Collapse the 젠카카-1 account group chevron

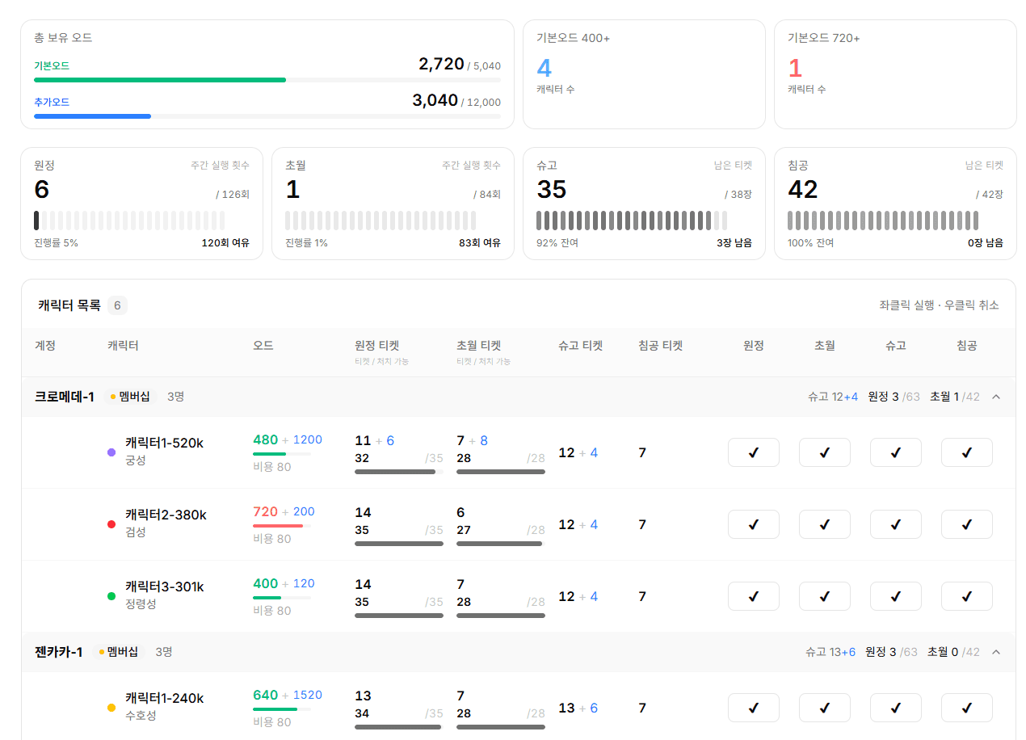tap(996, 652)
